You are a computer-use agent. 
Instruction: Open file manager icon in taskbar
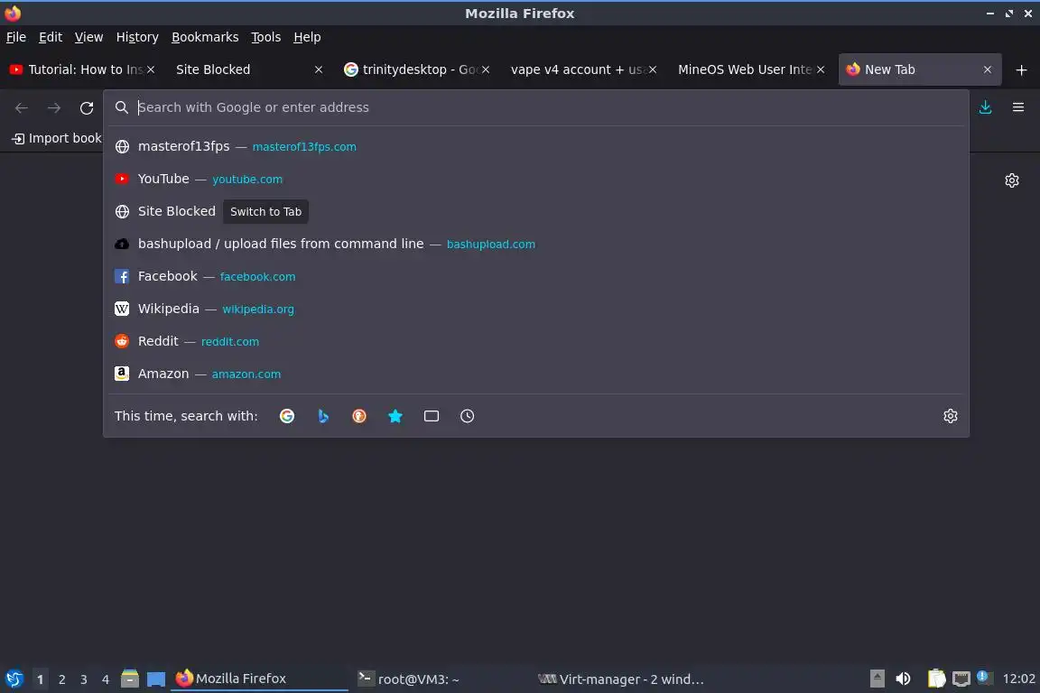(130, 679)
